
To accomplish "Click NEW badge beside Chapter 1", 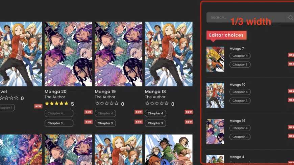I will (x=38, y=106).
